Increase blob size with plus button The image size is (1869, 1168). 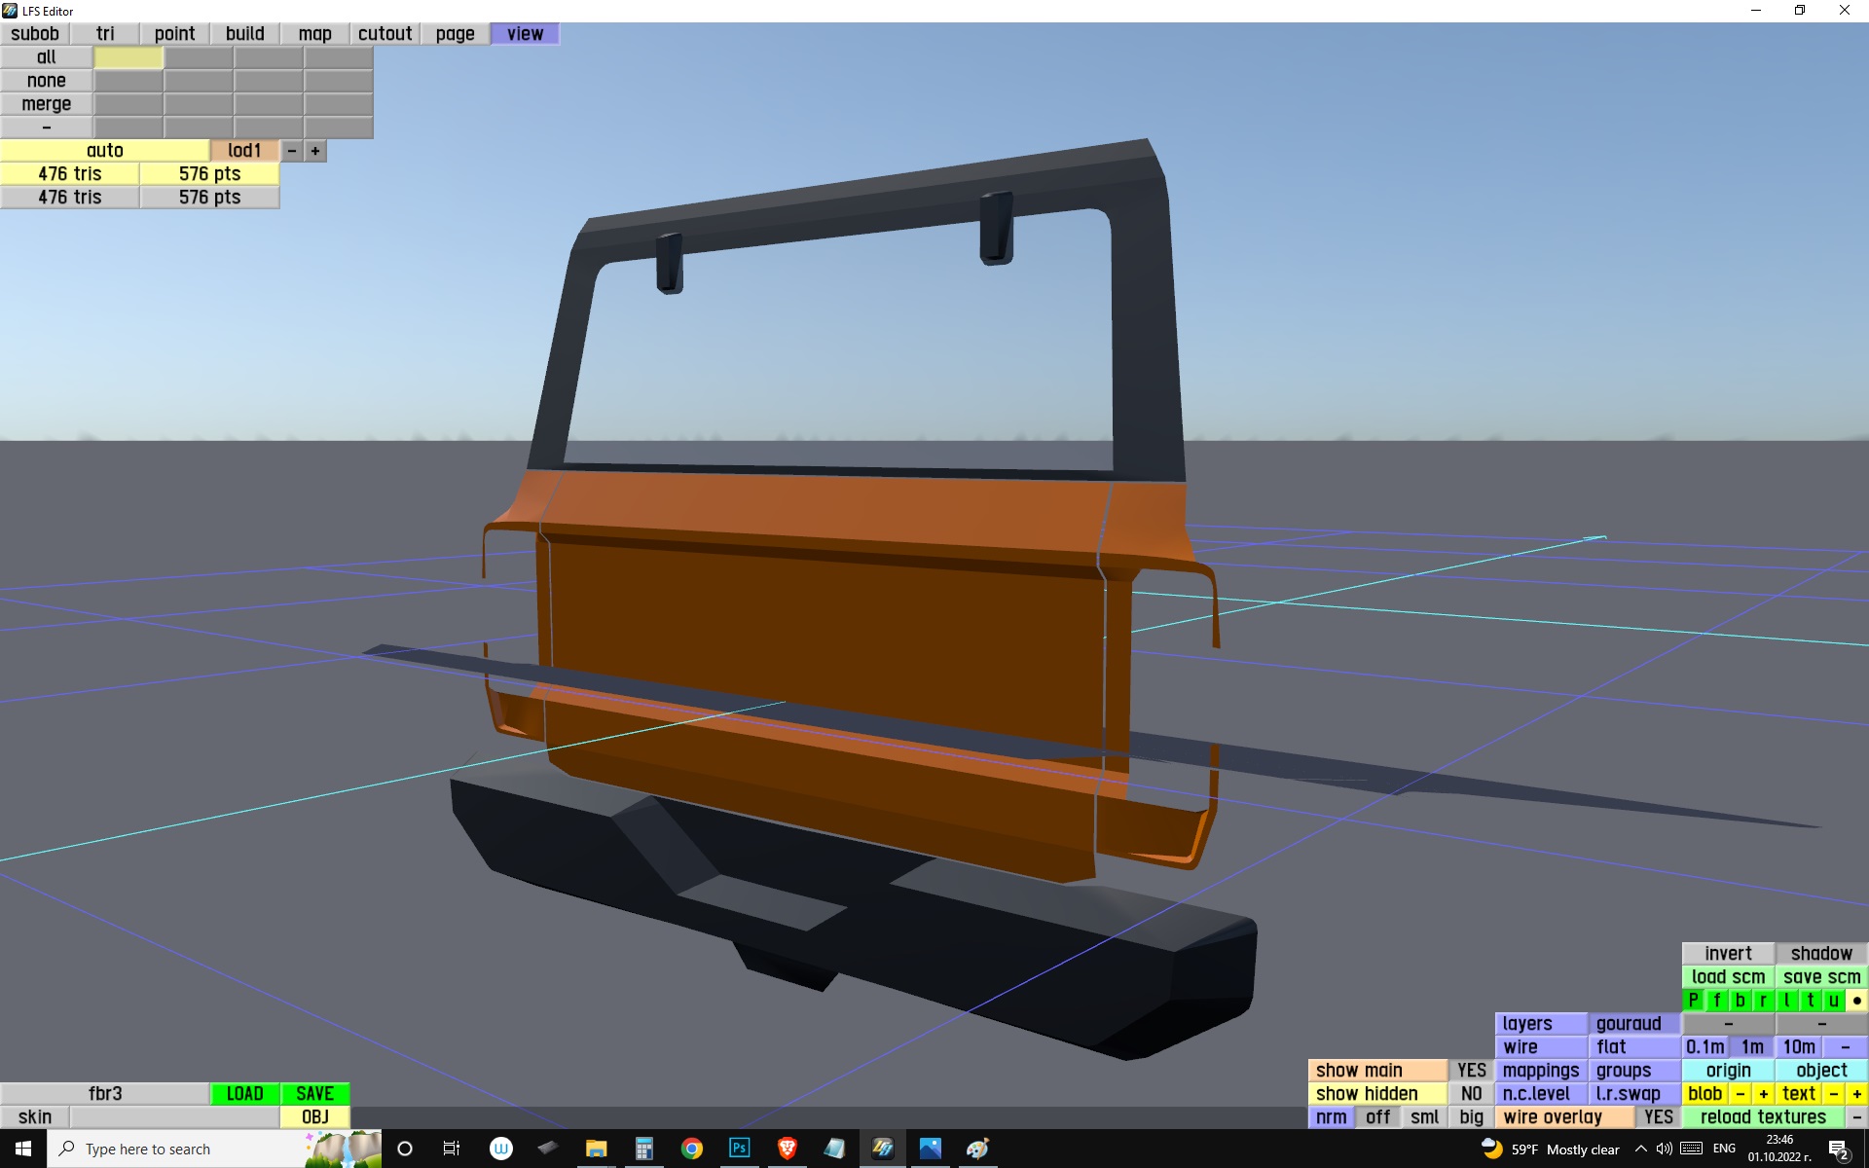coord(1763,1093)
